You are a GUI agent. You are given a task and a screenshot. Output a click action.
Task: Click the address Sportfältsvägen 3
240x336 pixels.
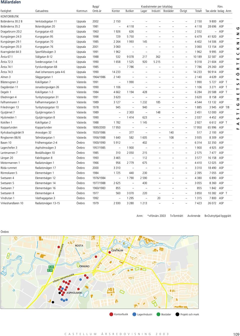45,52
